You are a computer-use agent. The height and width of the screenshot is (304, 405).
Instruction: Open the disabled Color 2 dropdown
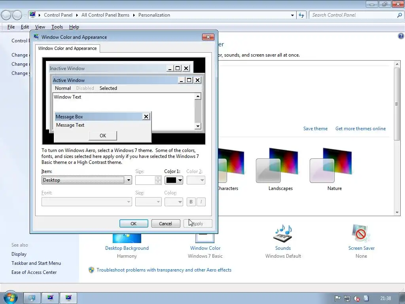(x=196, y=180)
